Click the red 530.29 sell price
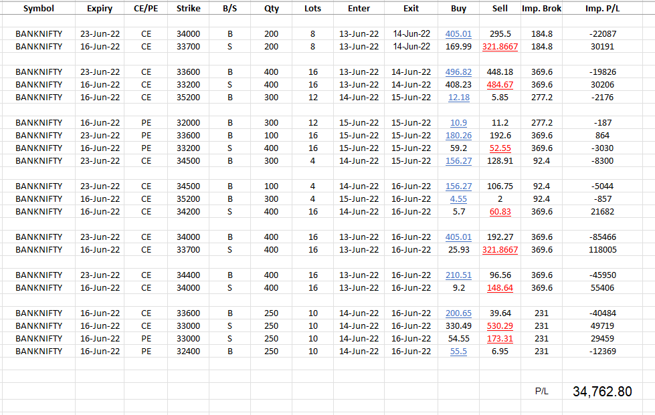 click(x=500, y=325)
